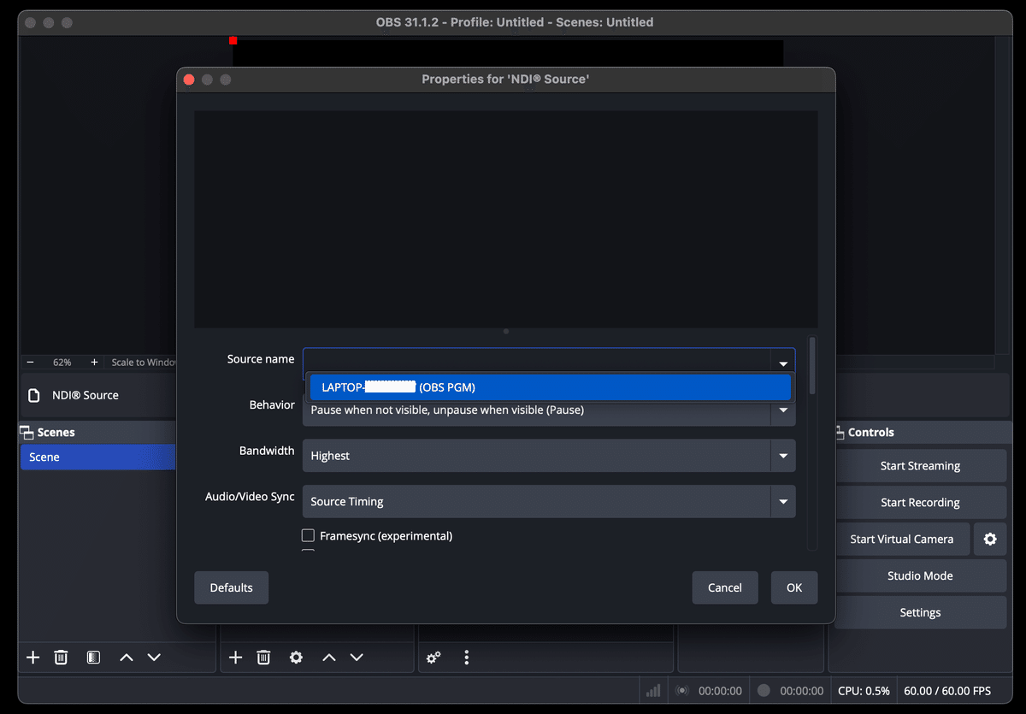Select the LAPTOP (OBS PGM) source entry
This screenshot has width=1026, height=714.
tap(549, 387)
